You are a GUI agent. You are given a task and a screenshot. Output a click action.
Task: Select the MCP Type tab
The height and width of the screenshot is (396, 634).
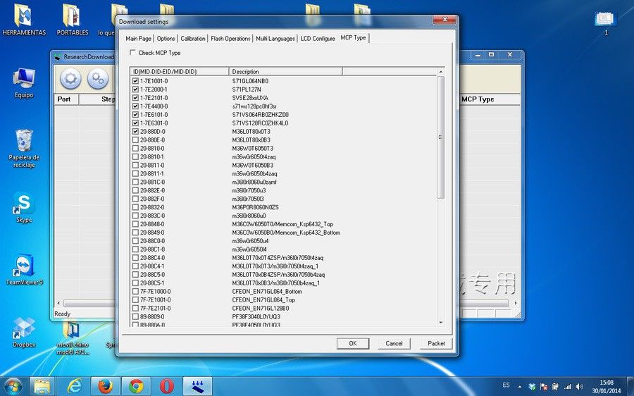[353, 37]
